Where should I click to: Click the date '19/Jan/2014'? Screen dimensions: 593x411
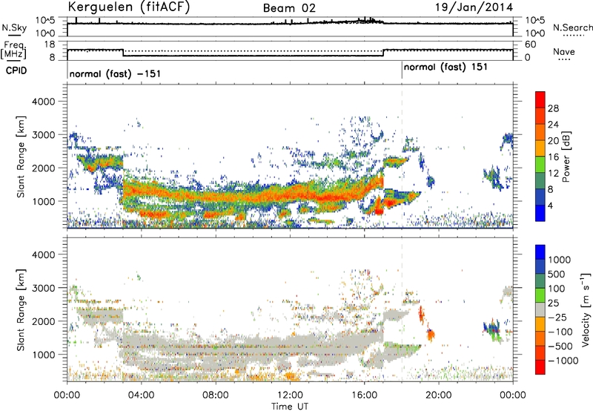tap(474, 7)
